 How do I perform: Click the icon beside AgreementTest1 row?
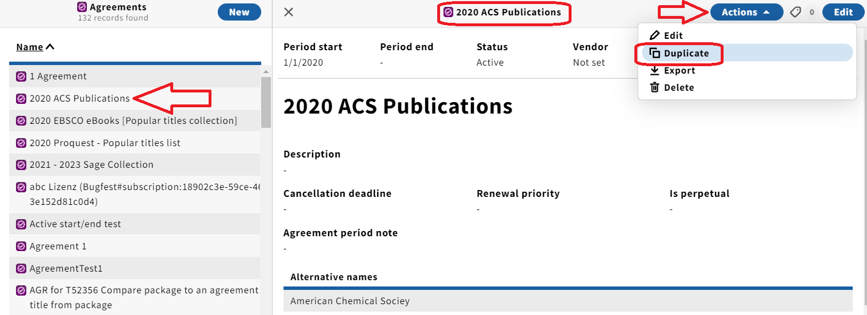click(21, 269)
